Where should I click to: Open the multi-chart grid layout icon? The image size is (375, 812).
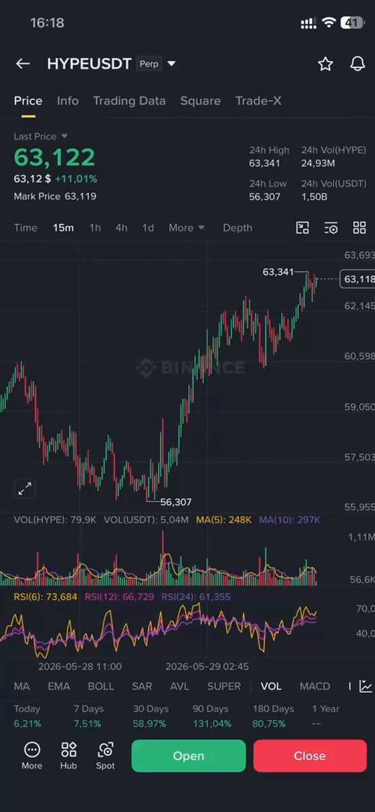[x=359, y=228]
